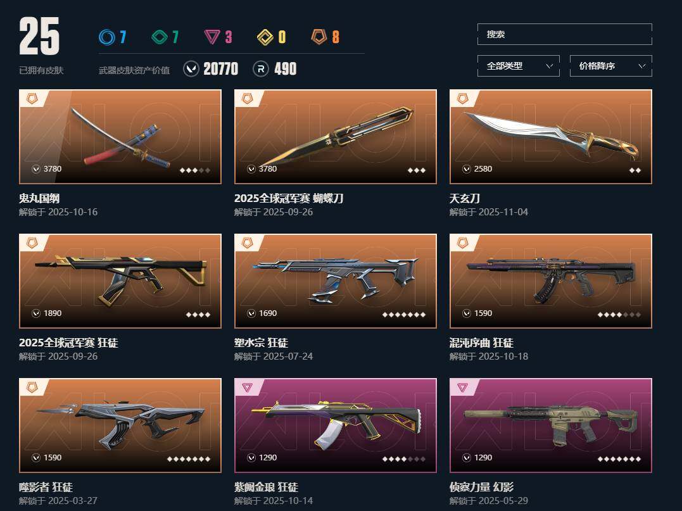Click the 侦察力量 幻影 title link

[x=481, y=487]
